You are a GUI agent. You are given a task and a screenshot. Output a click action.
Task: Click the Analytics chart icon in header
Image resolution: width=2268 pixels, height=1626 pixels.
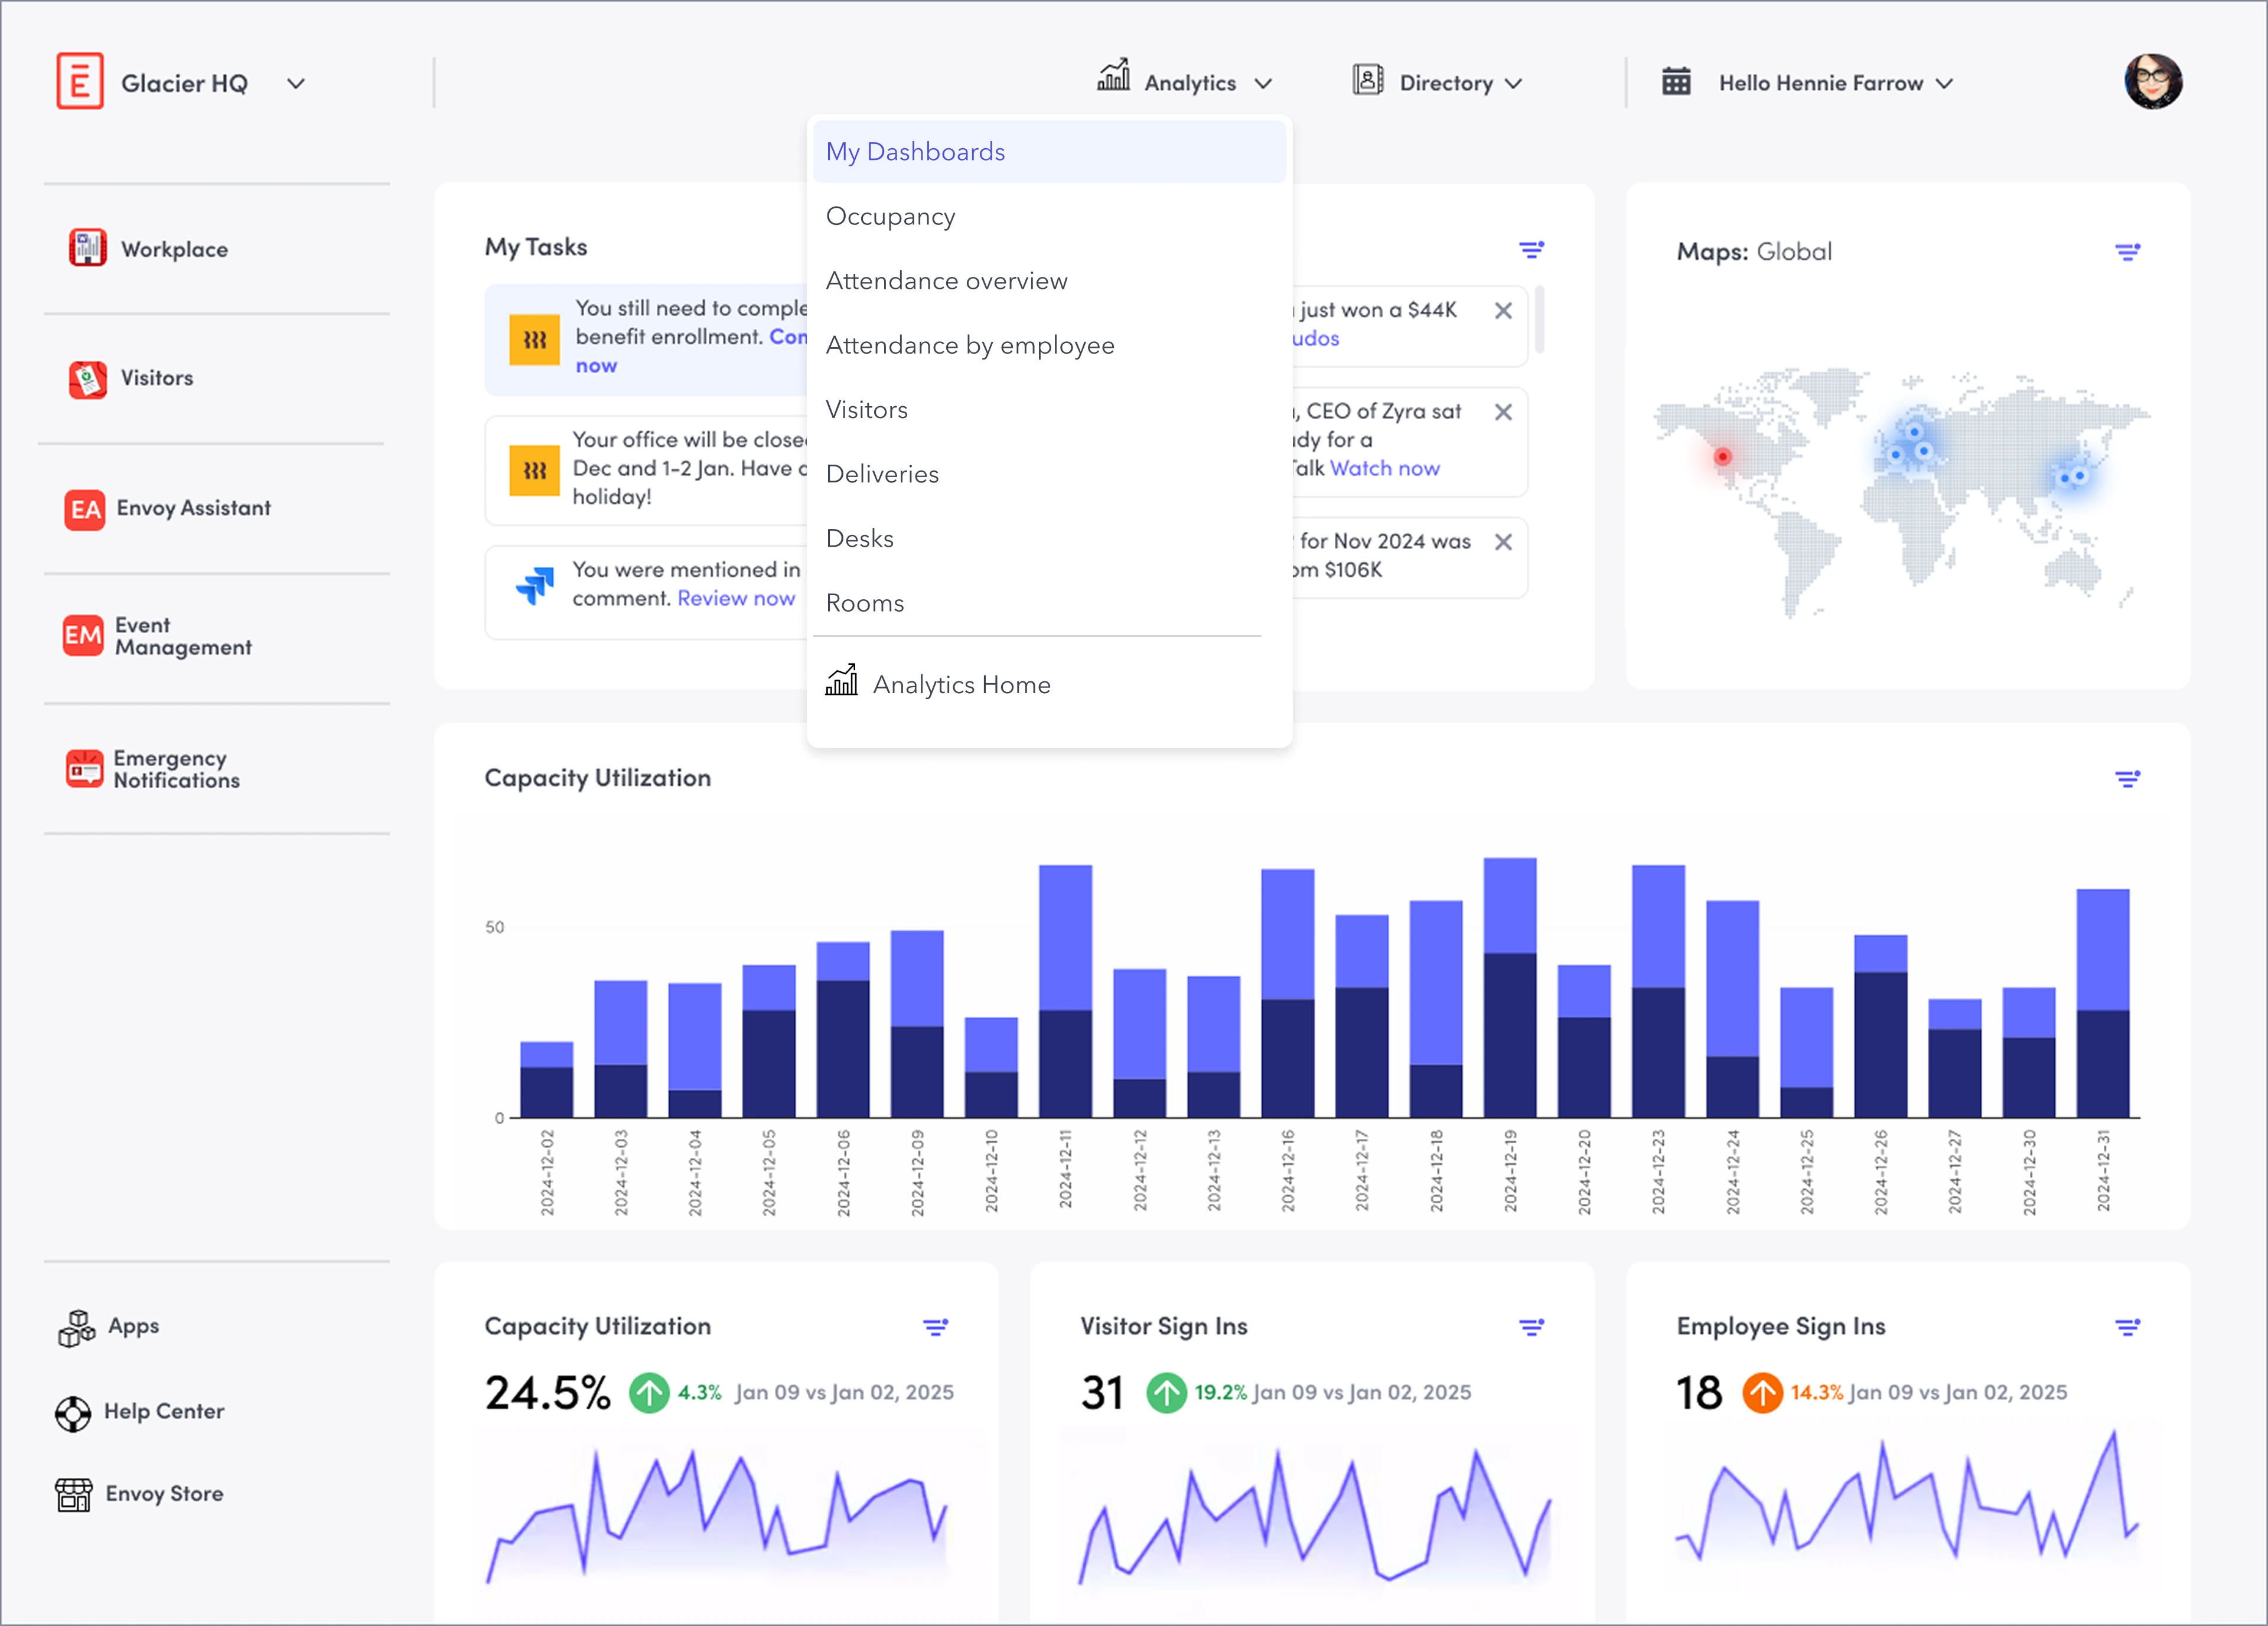(1113, 76)
